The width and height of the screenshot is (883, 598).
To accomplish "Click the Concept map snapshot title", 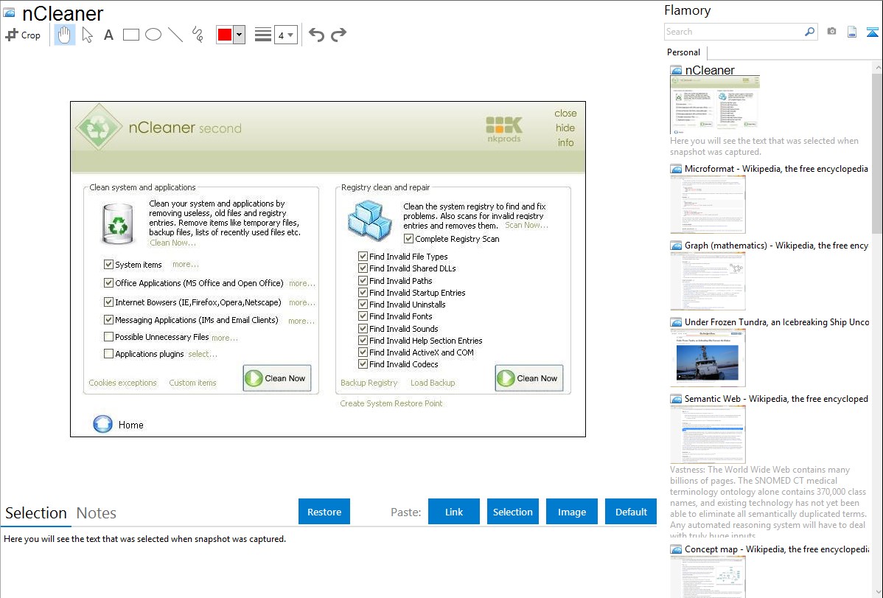I will tap(777, 549).
